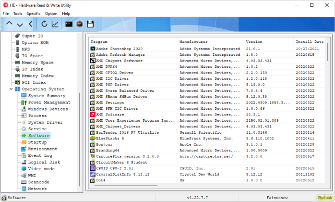This screenshot has height=202, width=335.
Task: Click the Refresh button in status bar
Action: (325, 198)
